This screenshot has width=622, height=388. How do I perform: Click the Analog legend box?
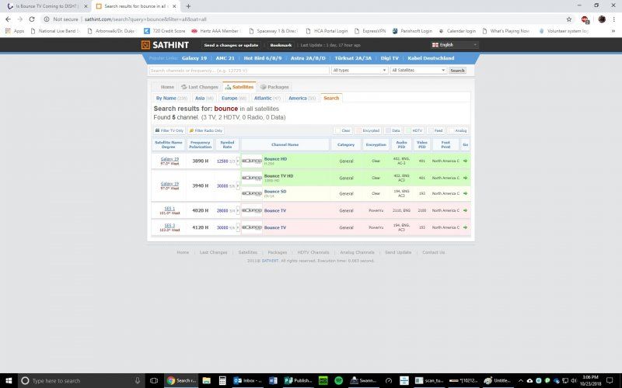(x=458, y=130)
